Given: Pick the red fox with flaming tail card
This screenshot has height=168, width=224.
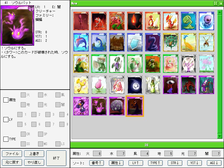Looking at the screenshot, I should pos(171,21).
